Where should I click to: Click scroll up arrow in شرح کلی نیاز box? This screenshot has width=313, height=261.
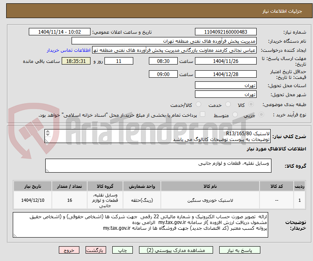[x=48, y=132]
